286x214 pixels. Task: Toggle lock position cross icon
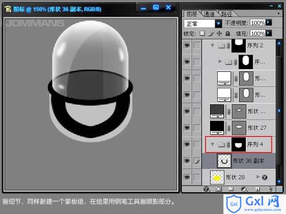click(x=219, y=33)
